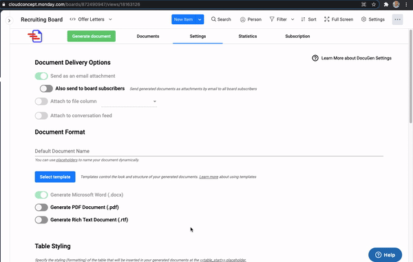Viewport: 413px width, 262px height.
Task: Click the Document Delivery Options heading
Action: click(72, 63)
